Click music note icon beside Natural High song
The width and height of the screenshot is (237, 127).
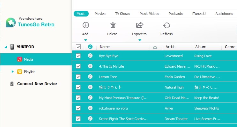point(90,87)
